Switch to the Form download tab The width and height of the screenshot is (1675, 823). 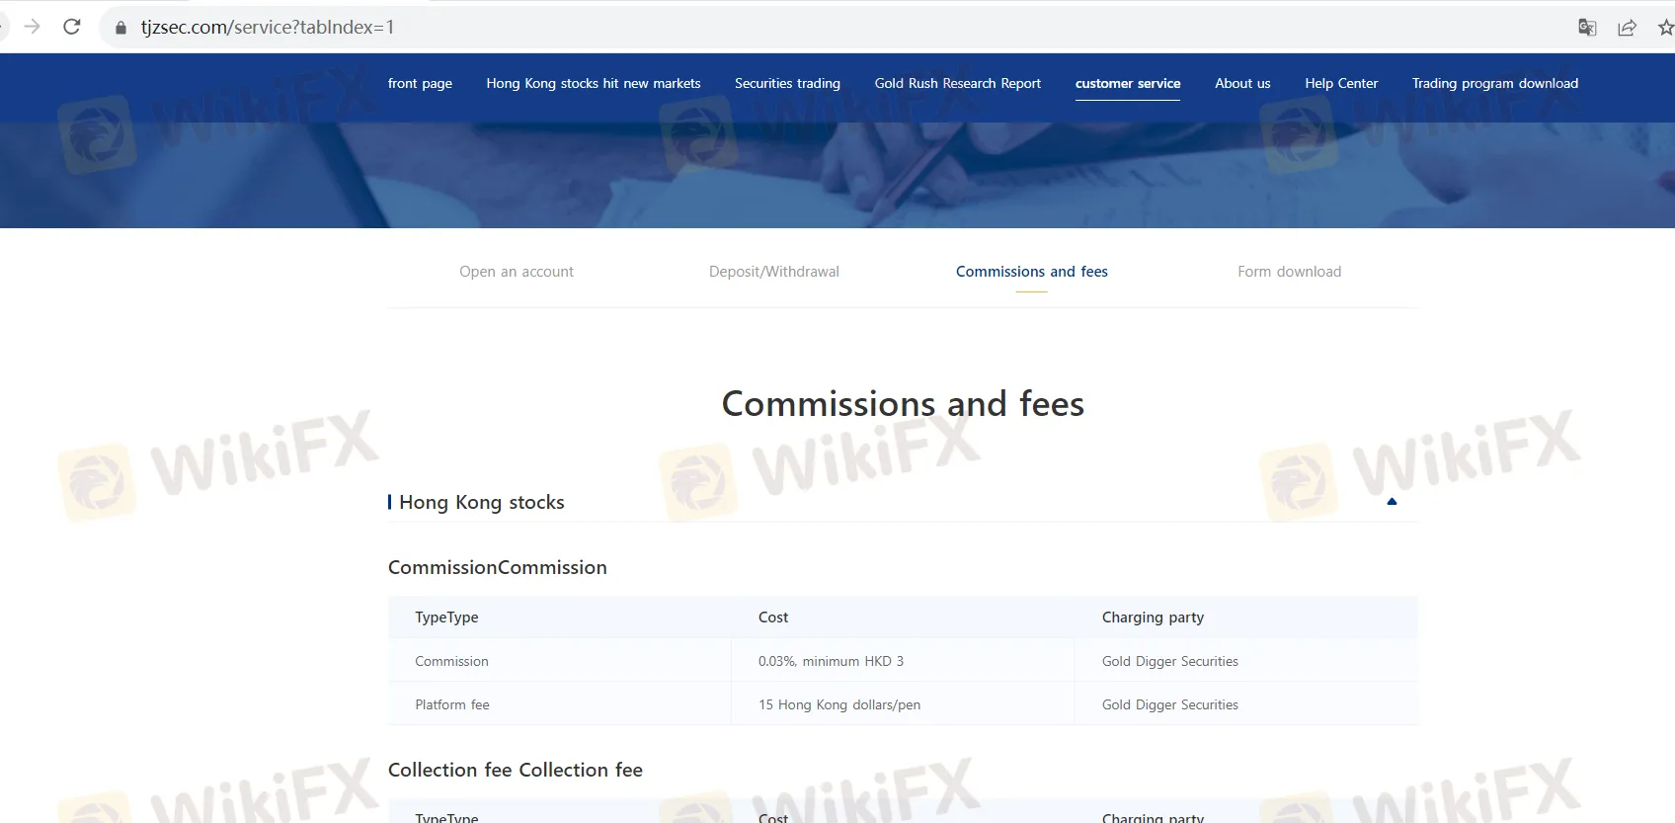tap(1289, 272)
